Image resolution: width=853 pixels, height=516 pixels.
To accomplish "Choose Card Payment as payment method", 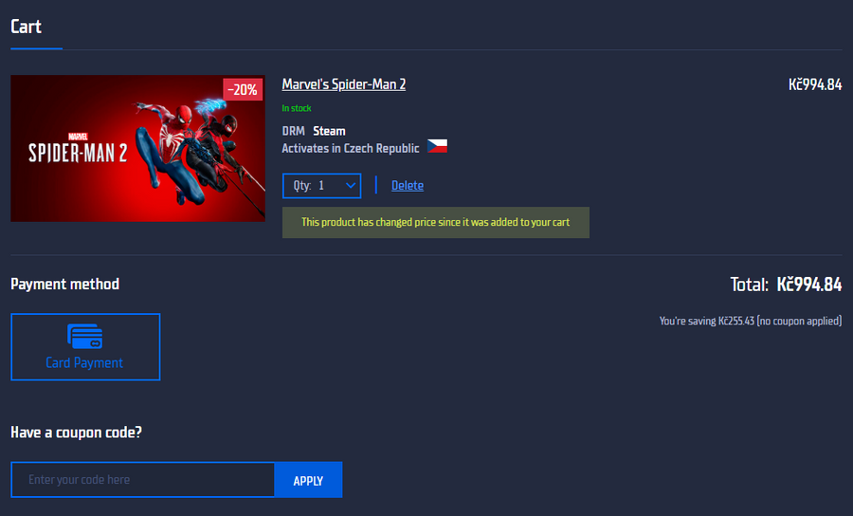I will click(85, 347).
